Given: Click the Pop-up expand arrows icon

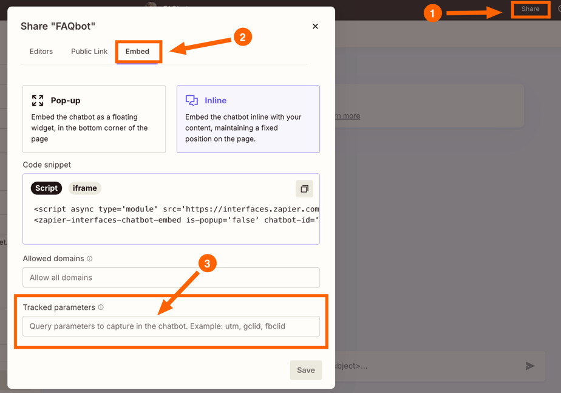Looking at the screenshot, I should point(38,101).
